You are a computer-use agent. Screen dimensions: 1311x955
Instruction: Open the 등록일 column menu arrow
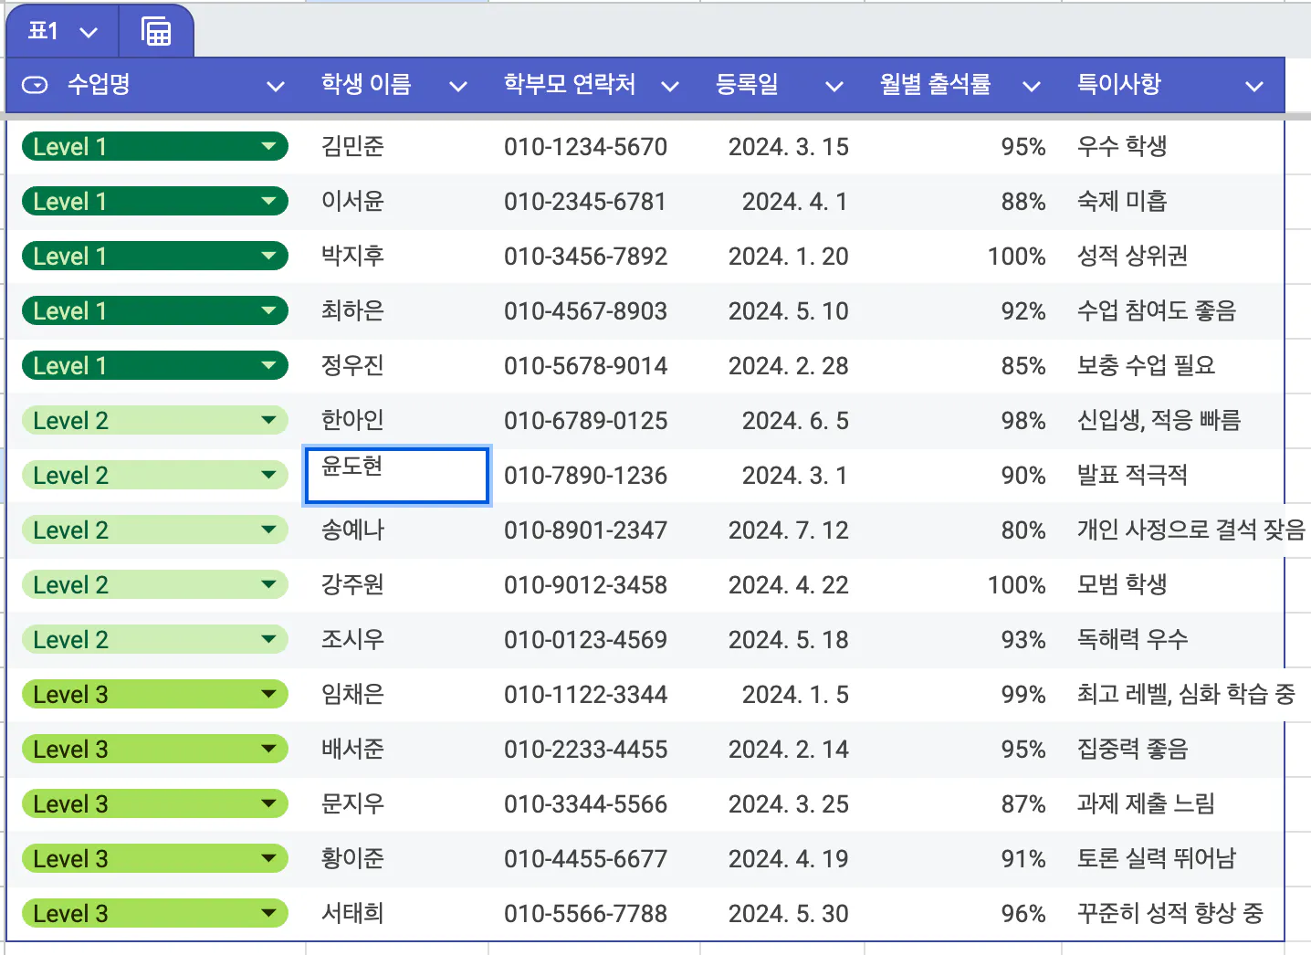[x=834, y=86]
